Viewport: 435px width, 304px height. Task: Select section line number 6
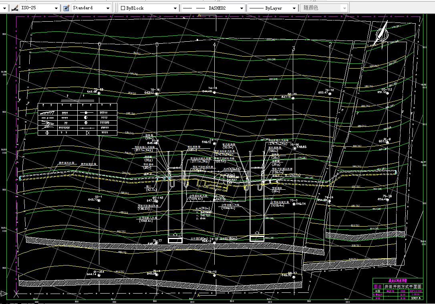tap(100, 45)
